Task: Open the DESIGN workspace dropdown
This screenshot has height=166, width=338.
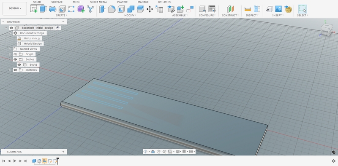Action: point(15,8)
